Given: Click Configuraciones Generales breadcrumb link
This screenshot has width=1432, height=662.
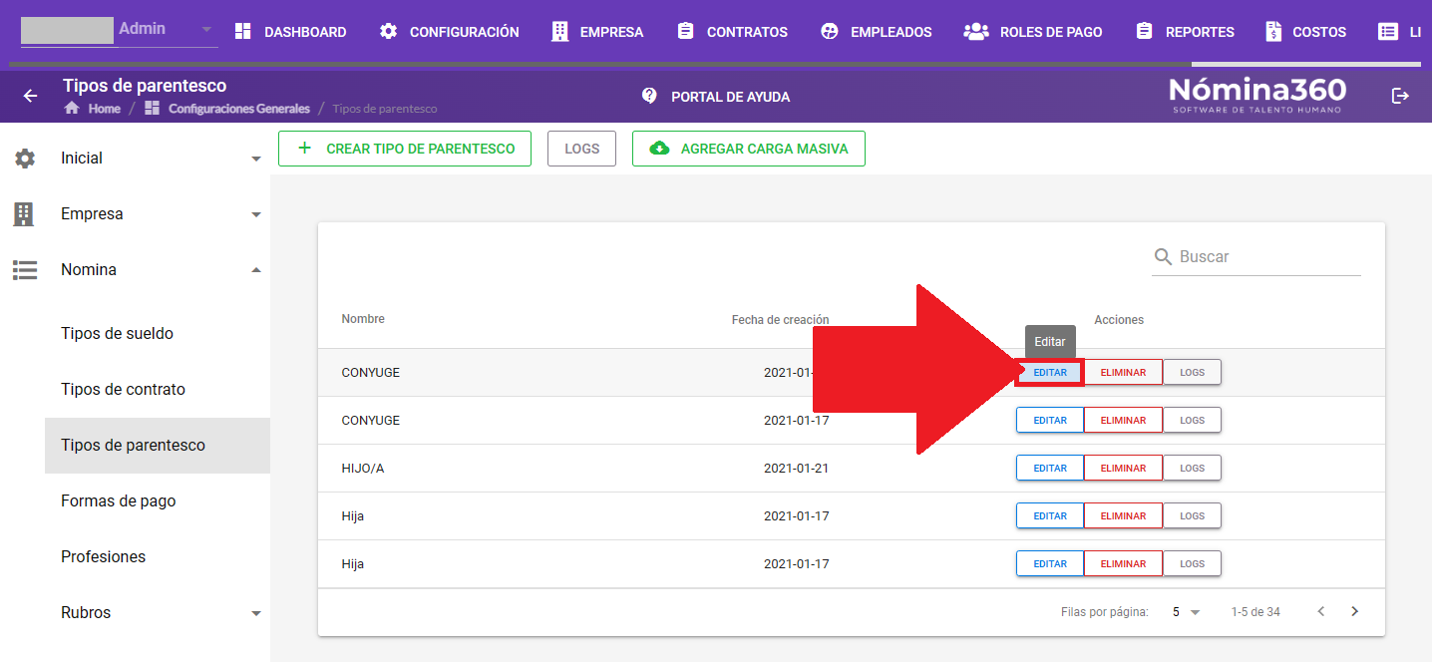Looking at the screenshot, I should 239,109.
